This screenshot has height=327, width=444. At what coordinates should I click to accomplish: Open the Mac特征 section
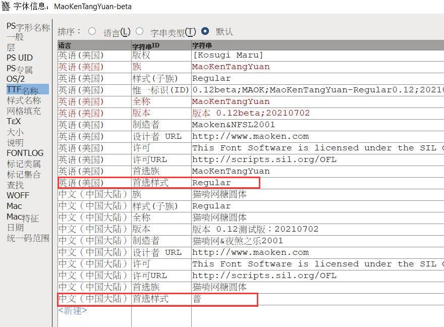22,217
